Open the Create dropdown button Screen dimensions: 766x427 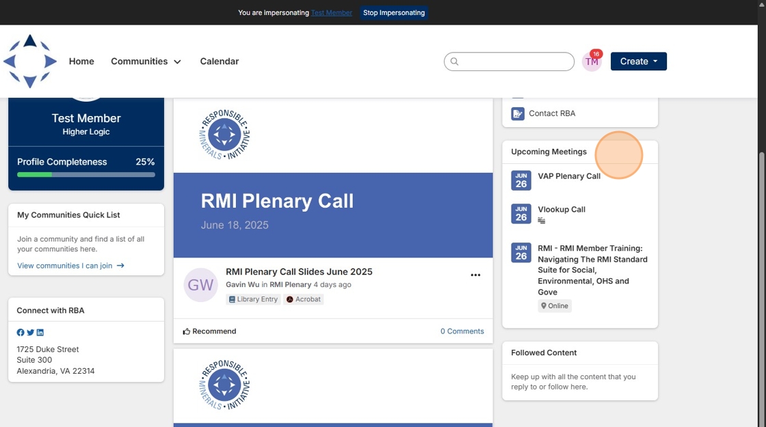(639, 61)
